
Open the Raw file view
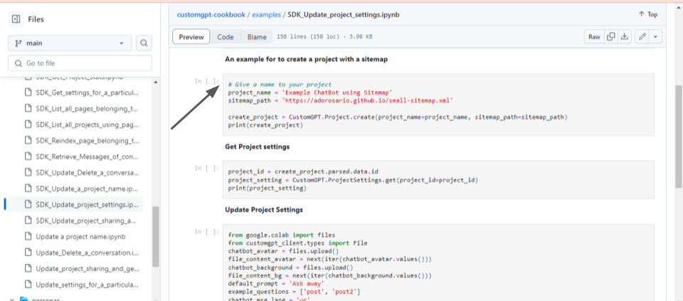click(594, 37)
